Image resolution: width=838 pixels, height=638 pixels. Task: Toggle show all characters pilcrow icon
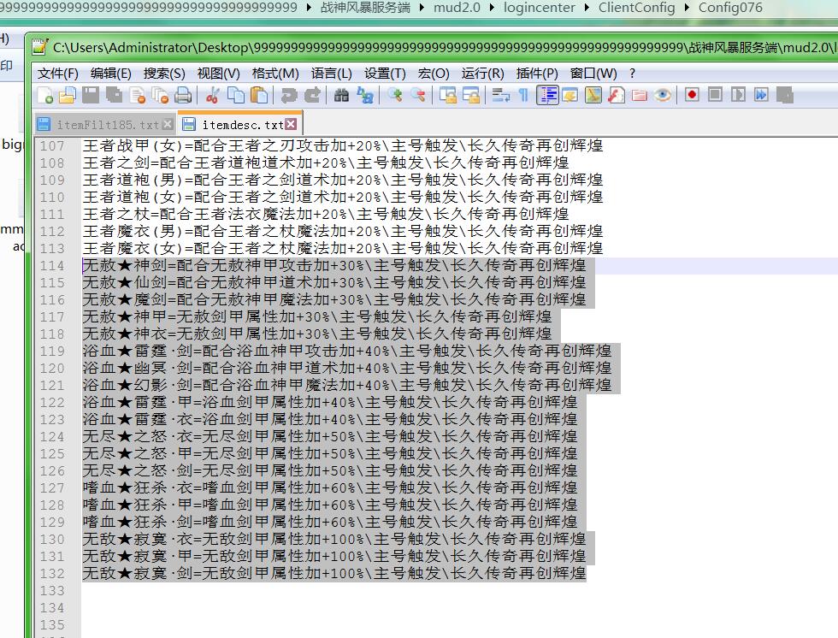[x=523, y=95]
